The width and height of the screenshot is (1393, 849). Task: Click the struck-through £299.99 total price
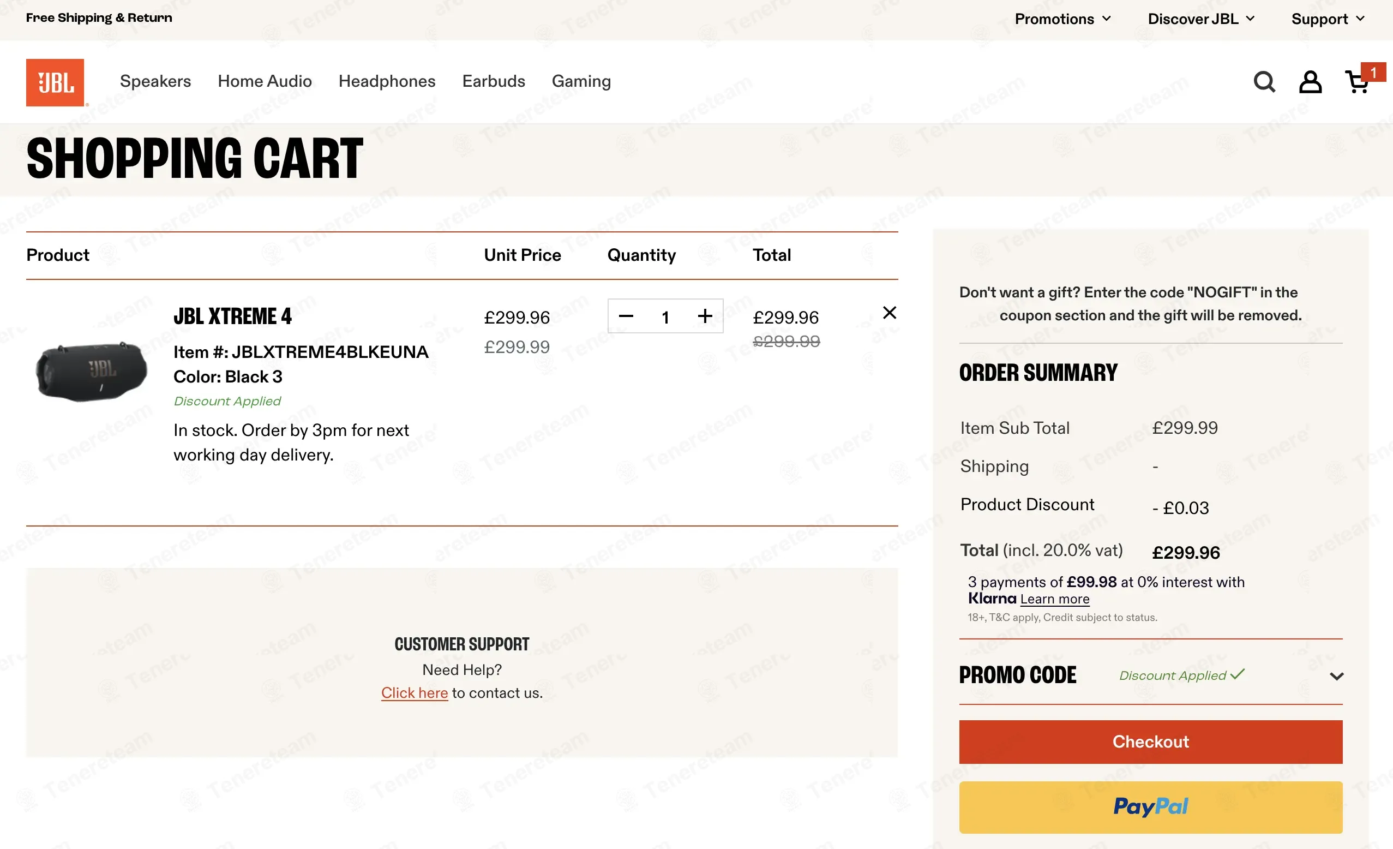tap(786, 341)
